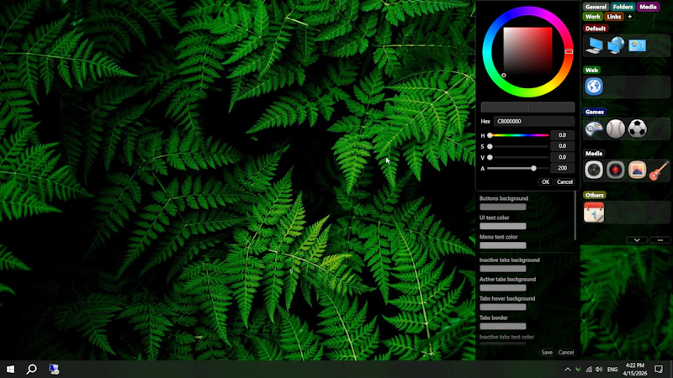This screenshot has width=673, height=378.
Task: Switch to the Folders tab
Action: click(x=623, y=7)
